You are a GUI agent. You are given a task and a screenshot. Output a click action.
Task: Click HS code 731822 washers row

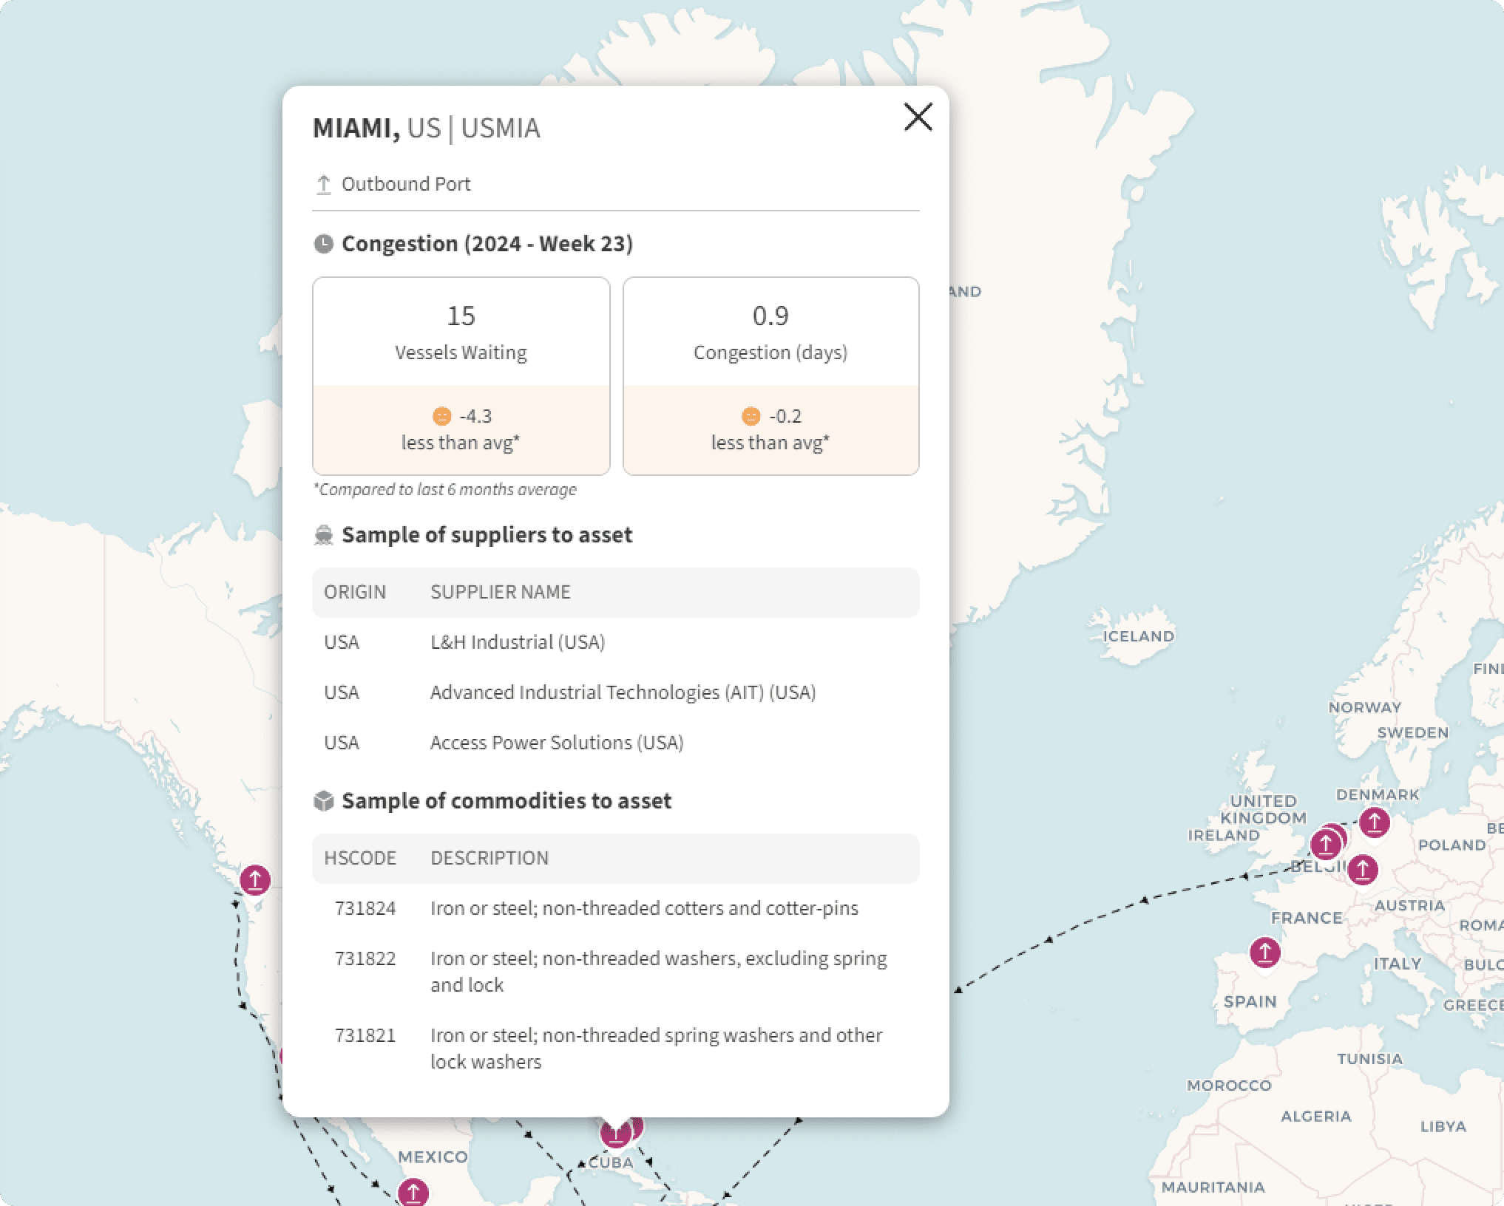tap(658, 971)
